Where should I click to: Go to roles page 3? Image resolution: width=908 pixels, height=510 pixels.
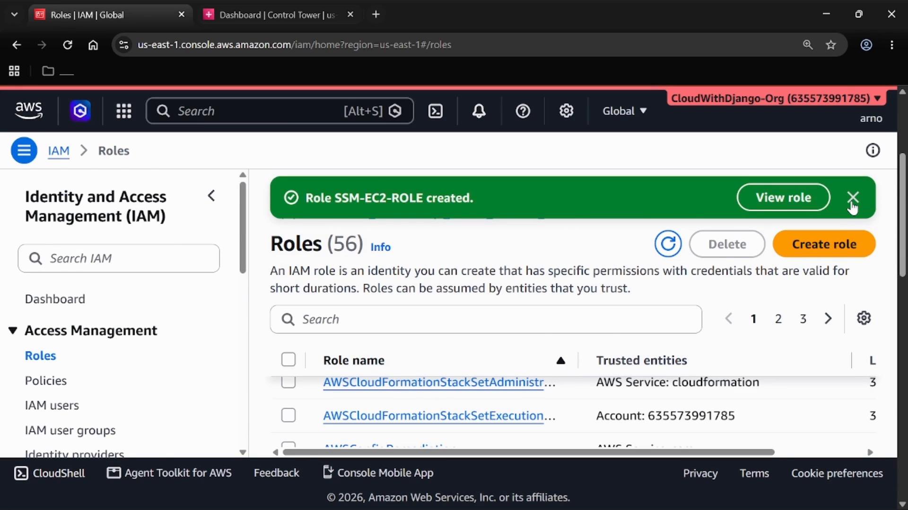[x=803, y=319]
